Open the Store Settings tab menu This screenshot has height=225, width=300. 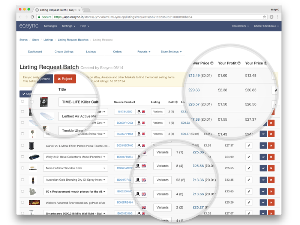(x=171, y=52)
